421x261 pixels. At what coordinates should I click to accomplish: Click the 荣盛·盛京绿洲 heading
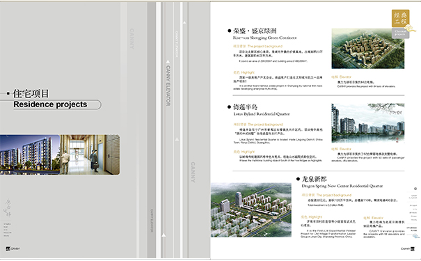[x=255, y=31]
